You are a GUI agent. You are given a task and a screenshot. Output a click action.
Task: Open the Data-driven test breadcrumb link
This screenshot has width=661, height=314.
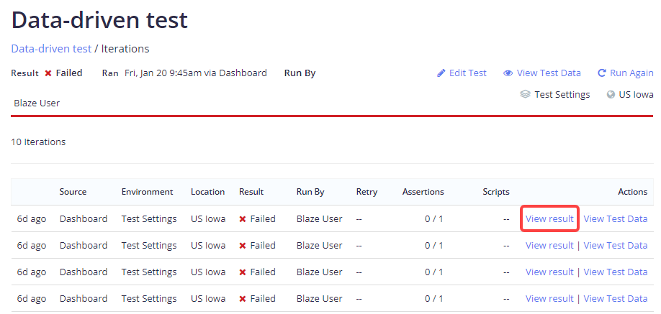pyautogui.click(x=51, y=49)
